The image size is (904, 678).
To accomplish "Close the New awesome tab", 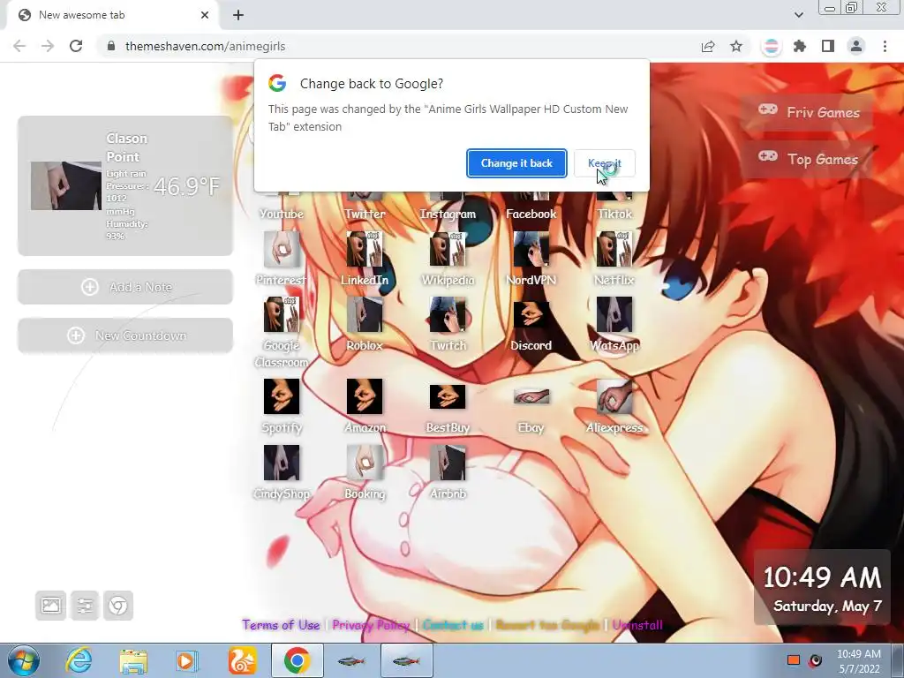I will [205, 15].
